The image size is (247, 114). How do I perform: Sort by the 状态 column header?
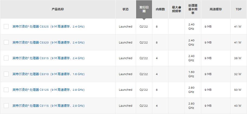(x=126, y=9)
